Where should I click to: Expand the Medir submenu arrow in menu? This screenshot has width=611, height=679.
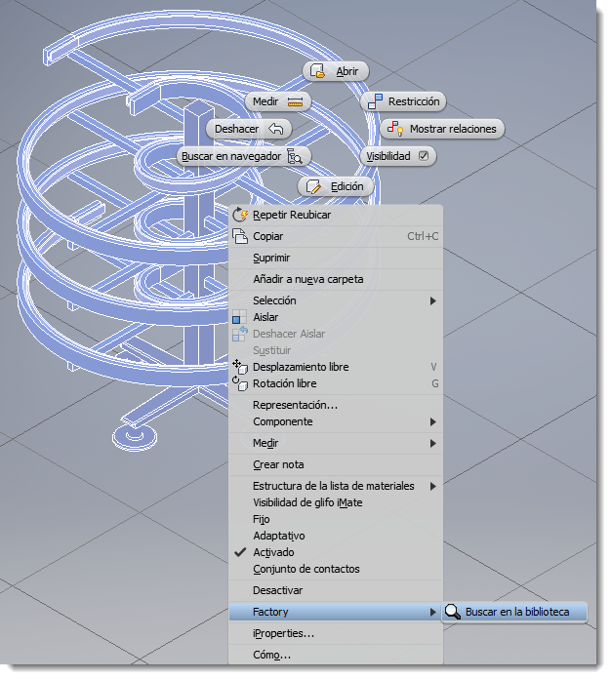pos(433,443)
